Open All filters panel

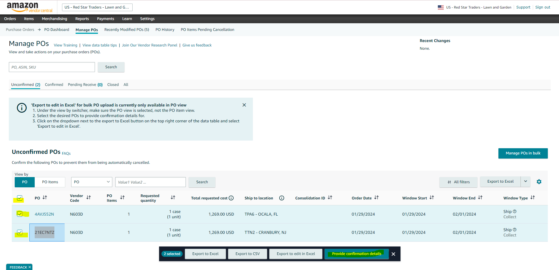point(459,182)
